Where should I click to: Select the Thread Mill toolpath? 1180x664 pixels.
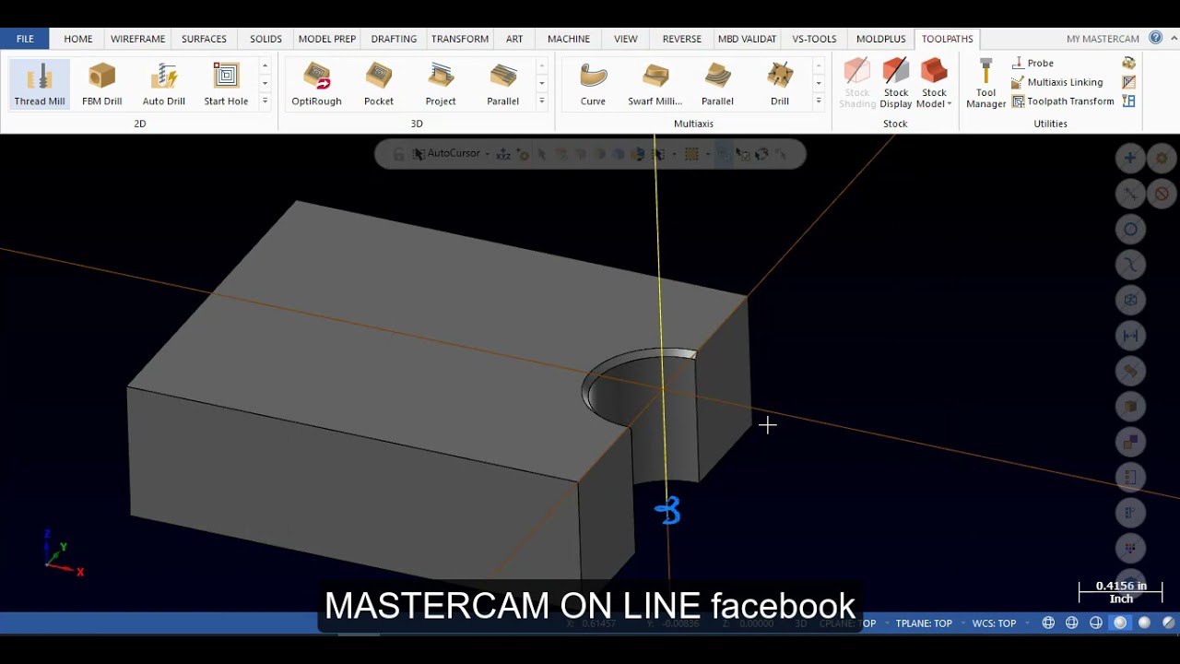[x=40, y=84]
